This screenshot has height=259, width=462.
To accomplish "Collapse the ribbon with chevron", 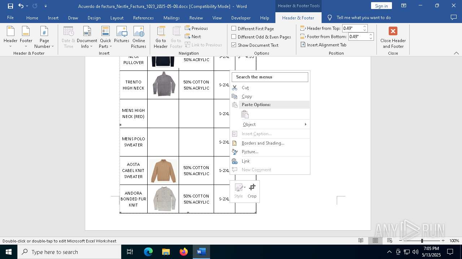I will (x=456, y=53).
